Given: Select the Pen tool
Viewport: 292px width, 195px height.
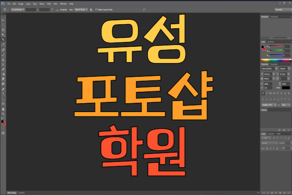Looking at the screenshot, I should 3,89.
